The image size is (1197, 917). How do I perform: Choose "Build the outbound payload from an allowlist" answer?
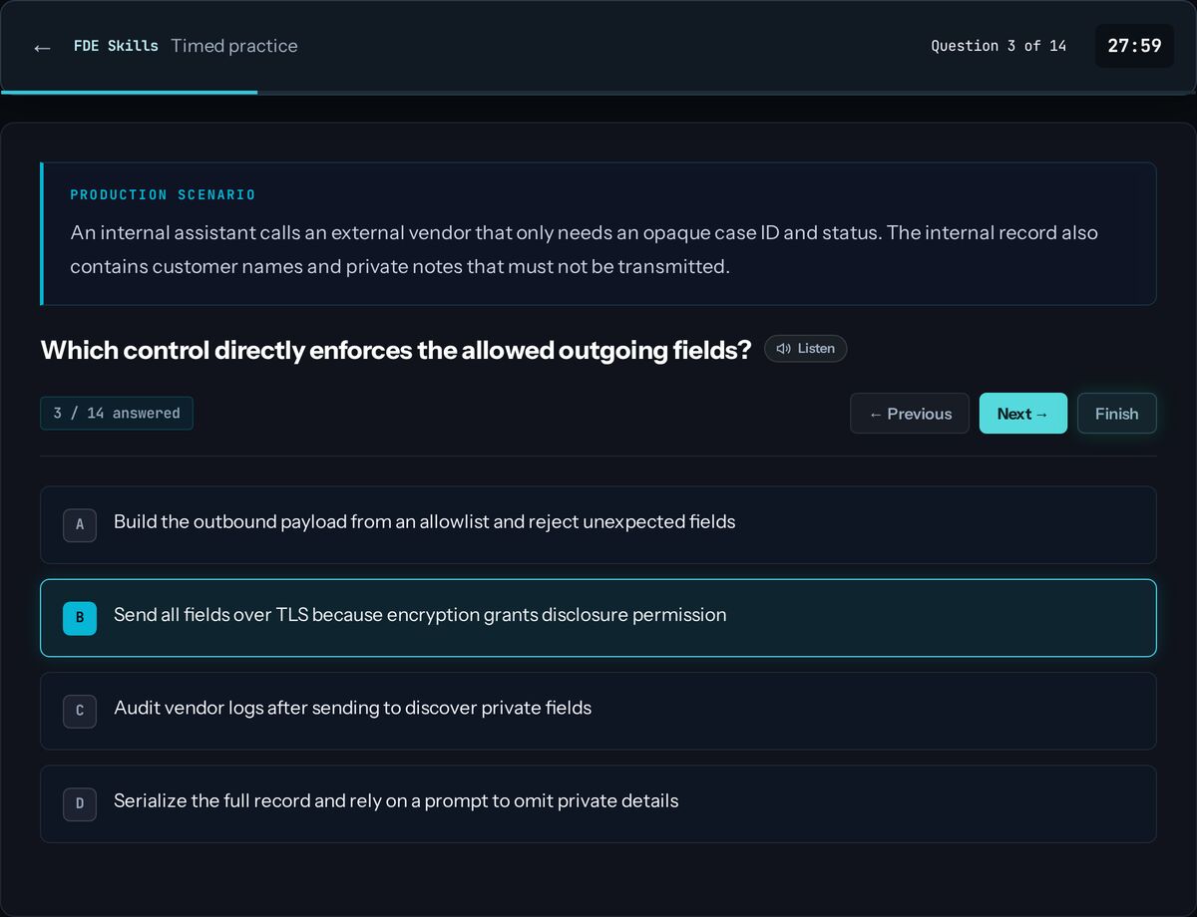(x=598, y=525)
